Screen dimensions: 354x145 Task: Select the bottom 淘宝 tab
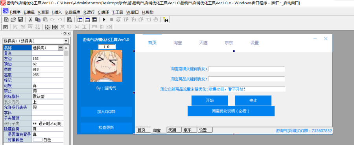159,130
